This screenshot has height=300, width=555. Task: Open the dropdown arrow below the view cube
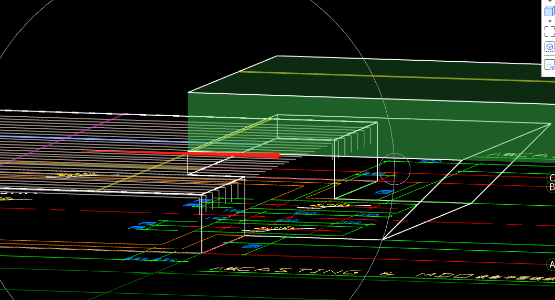pyautogui.click(x=550, y=21)
